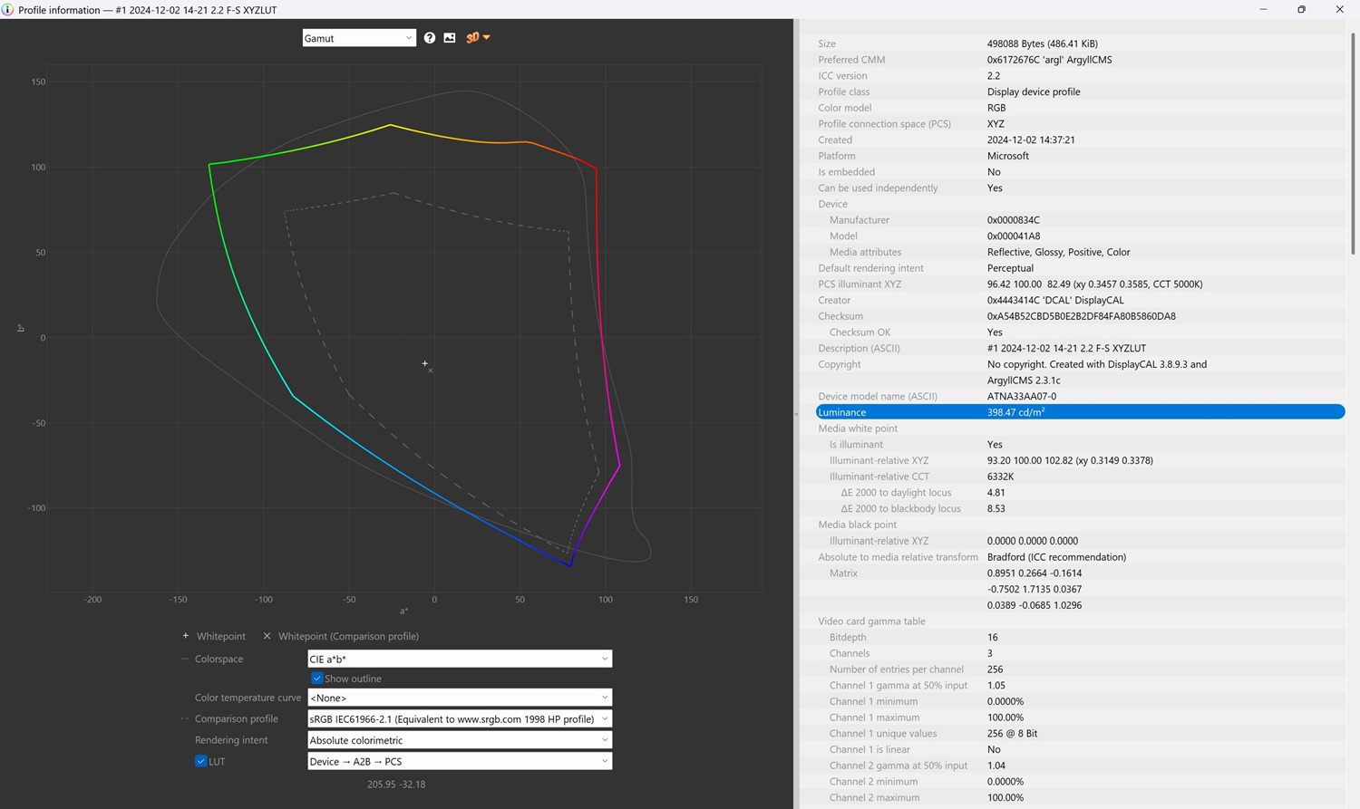Open the Color temperature curve dropdown
The height and width of the screenshot is (809, 1360).
pos(460,698)
